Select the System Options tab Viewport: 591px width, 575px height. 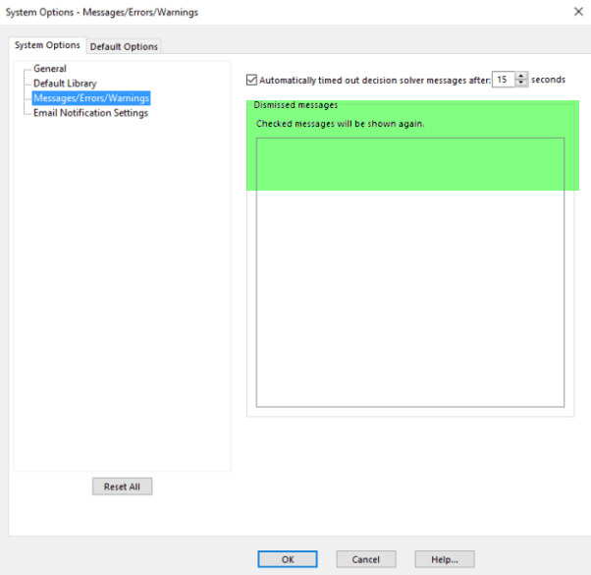[47, 45]
